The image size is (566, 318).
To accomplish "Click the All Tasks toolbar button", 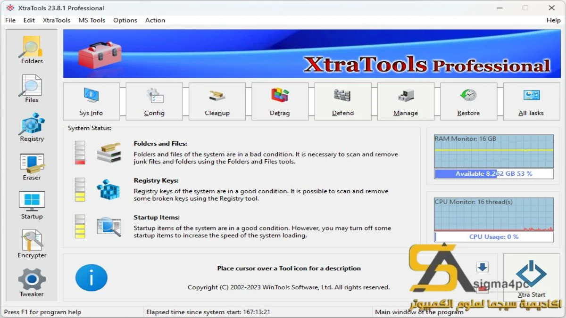I will pyautogui.click(x=531, y=101).
